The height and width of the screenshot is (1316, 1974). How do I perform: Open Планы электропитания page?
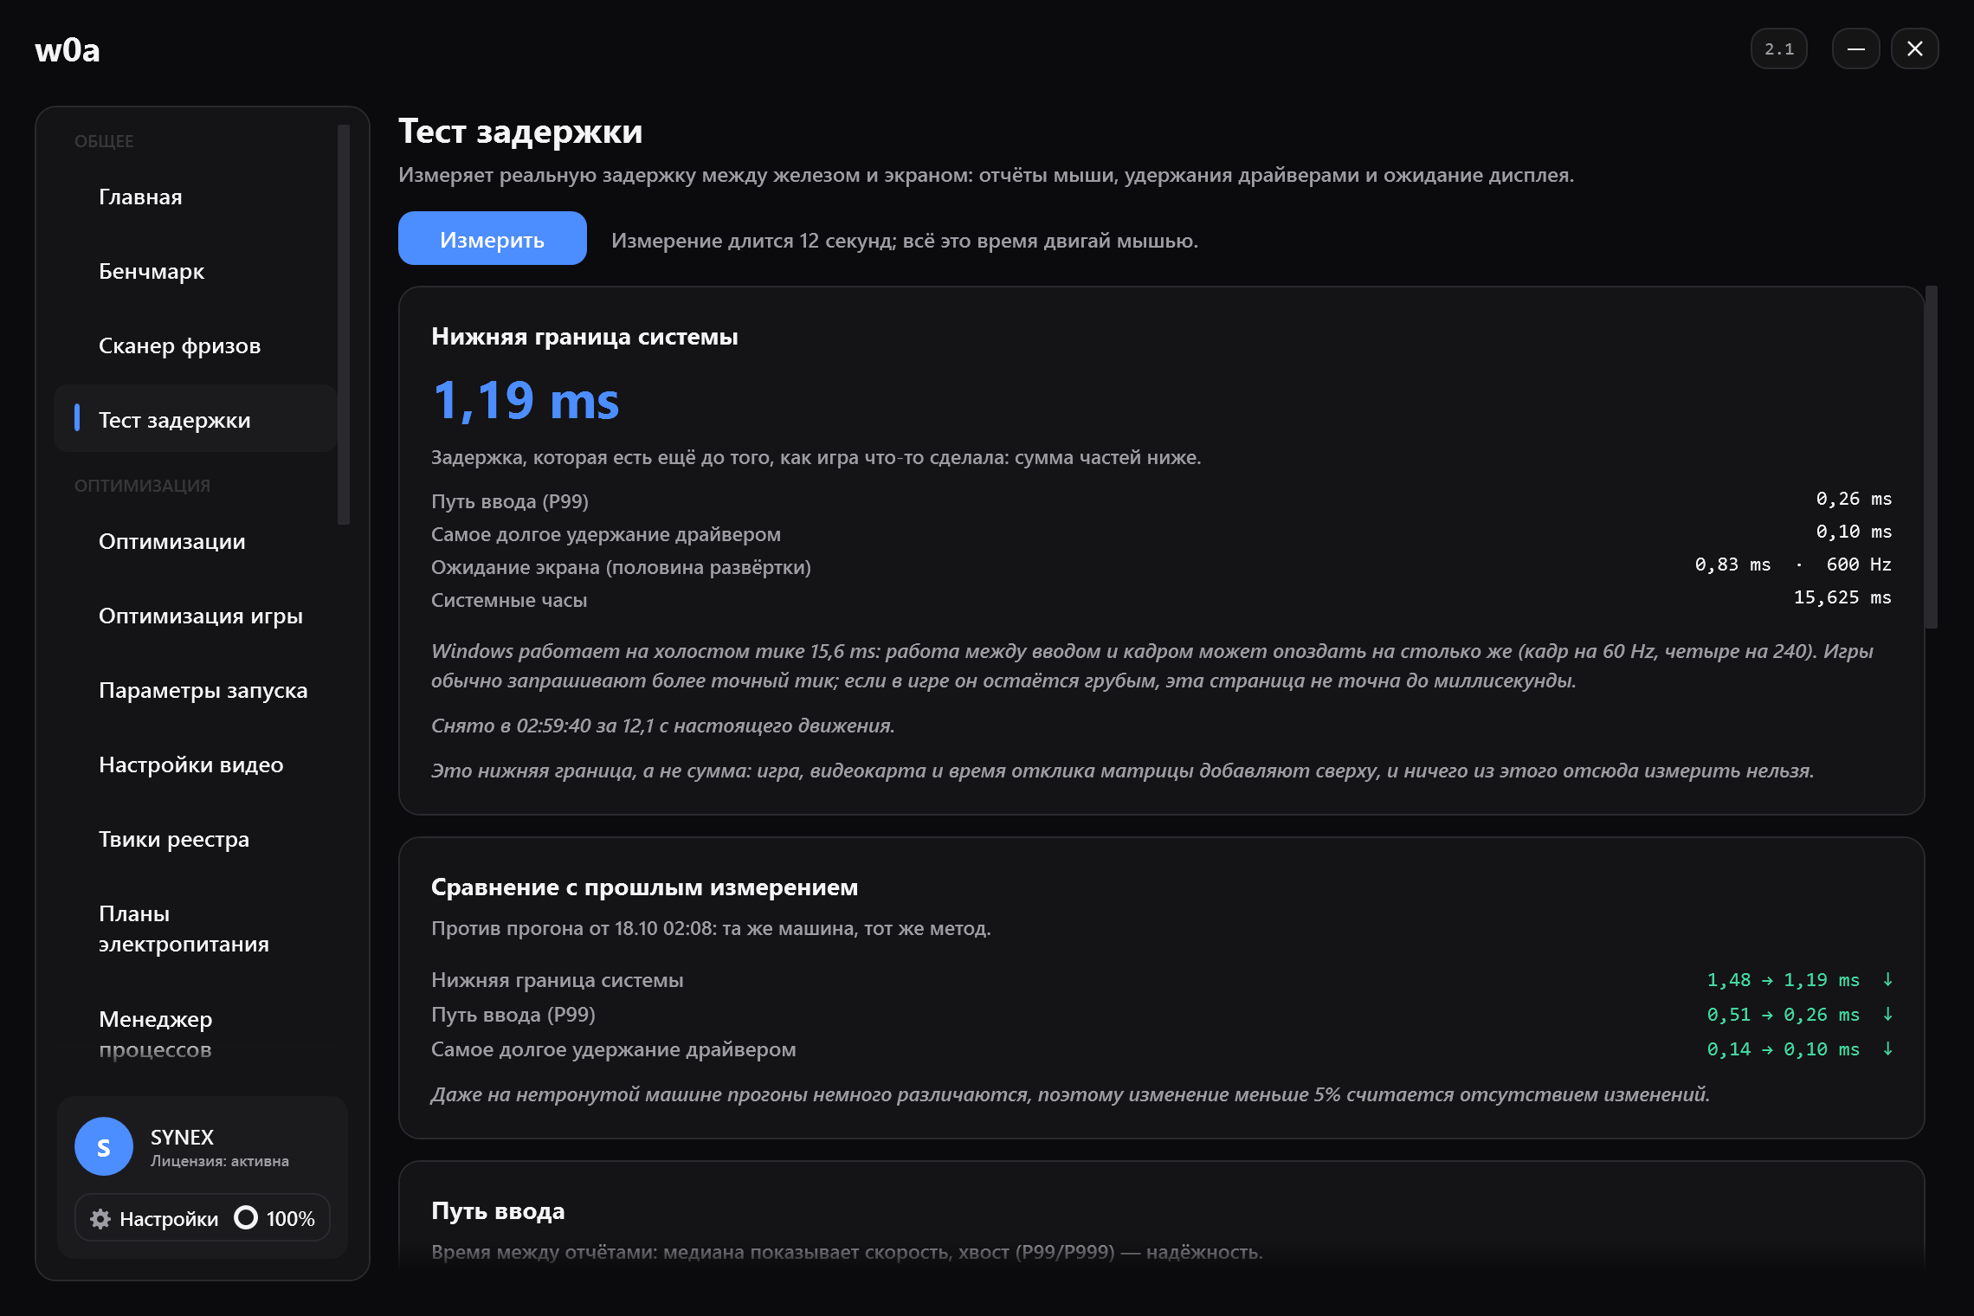[195, 928]
